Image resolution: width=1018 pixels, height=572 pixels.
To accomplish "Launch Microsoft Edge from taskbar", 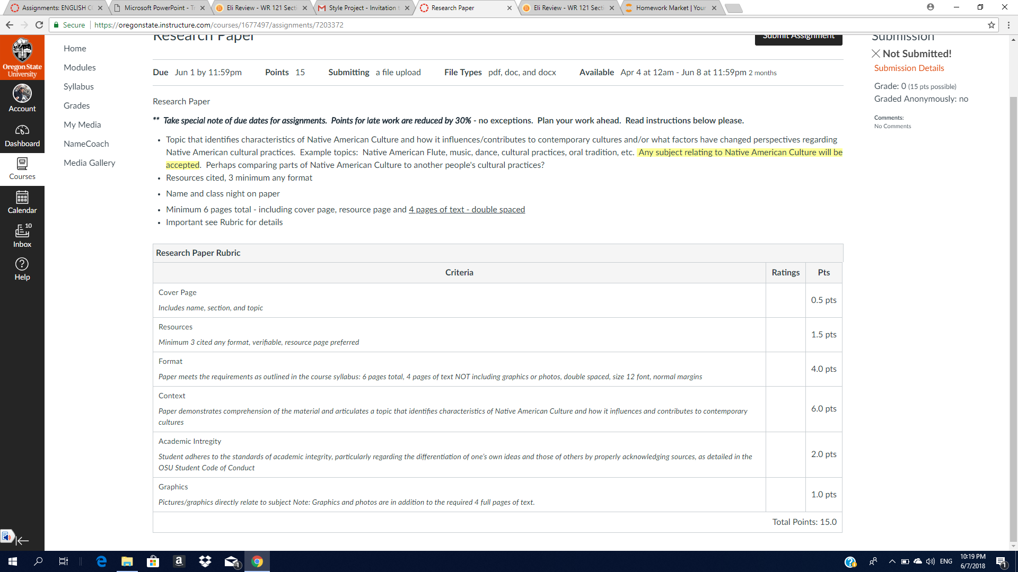I will click(x=101, y=561).
